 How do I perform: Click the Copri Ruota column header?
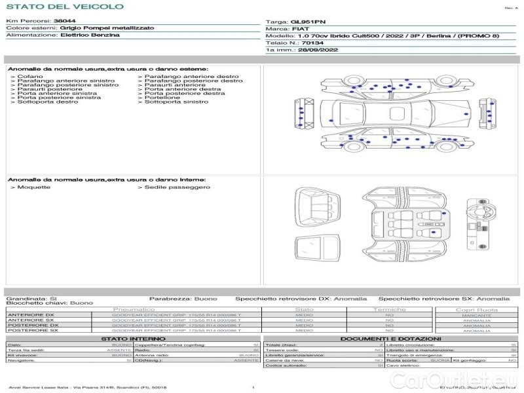point(476,309)
